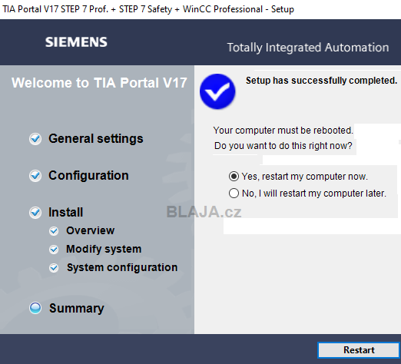This screenshot has width=401, height=364.
Task: Click the blue Summary step indicator
Action: (x=35, y=308)
